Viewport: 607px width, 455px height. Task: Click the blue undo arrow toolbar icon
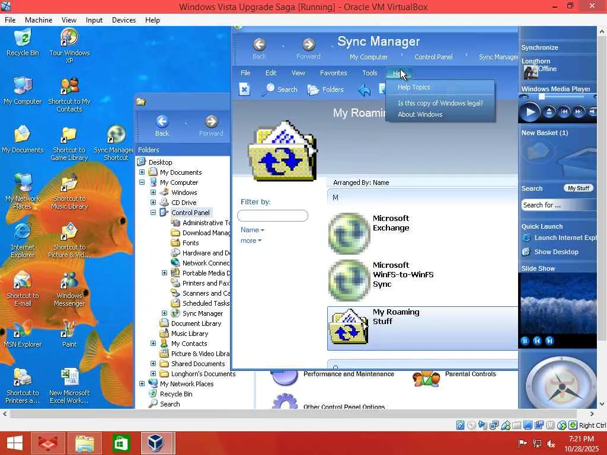(x=364, y=90)
